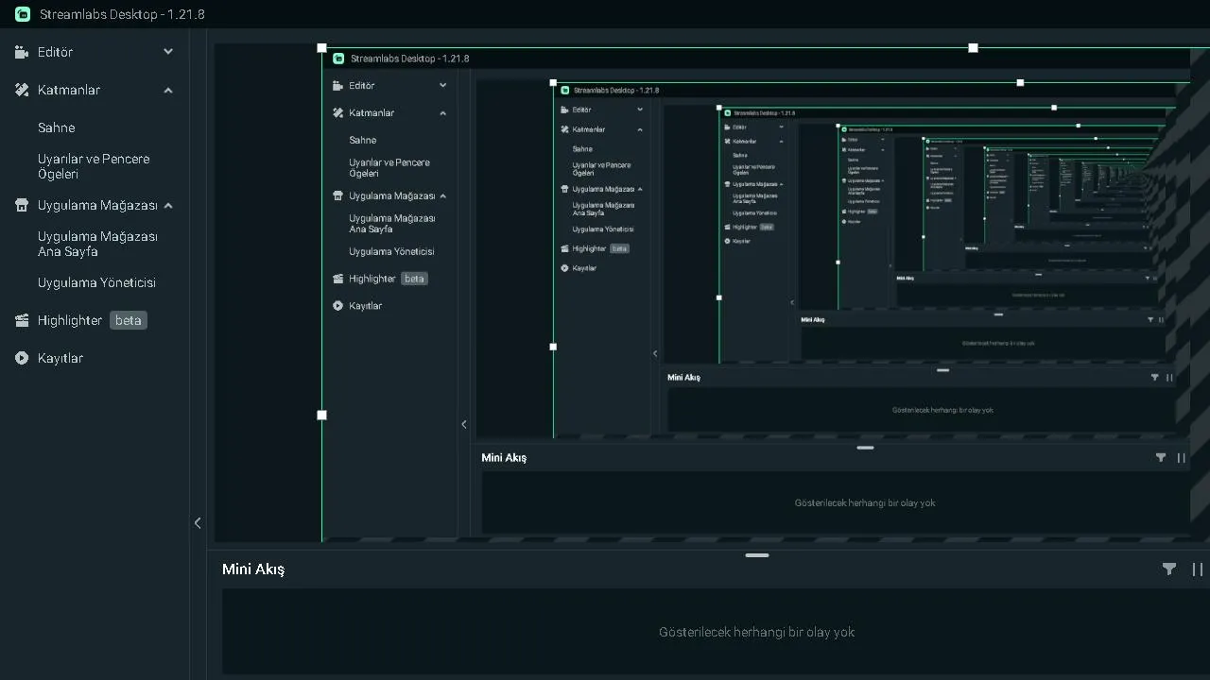Go to Uyarılar ve Pencere Ögeleri
Screen dimensions: 1210x680
(94, 166)
